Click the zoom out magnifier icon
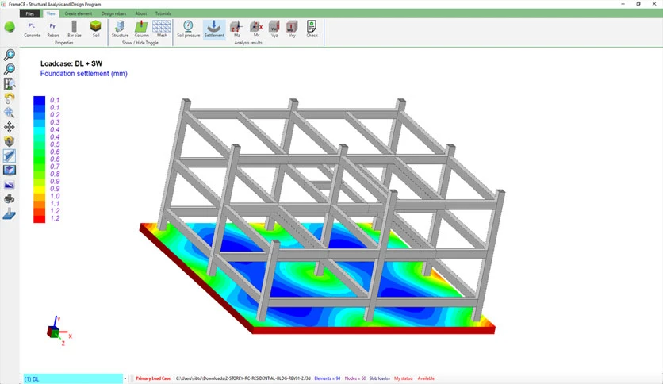This screenshot has width=663, height=384. pos(9,69)
